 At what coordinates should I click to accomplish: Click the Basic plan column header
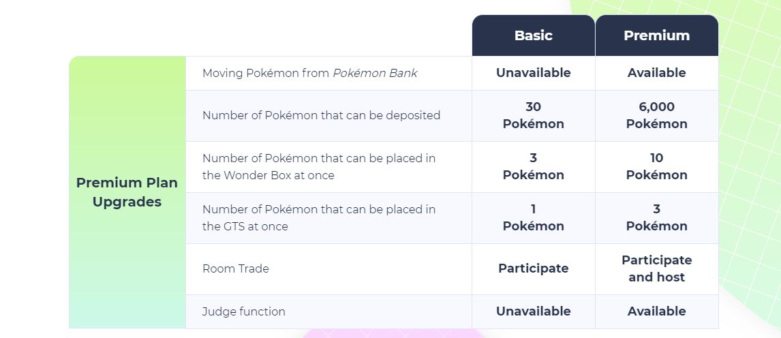pos(534,35)
